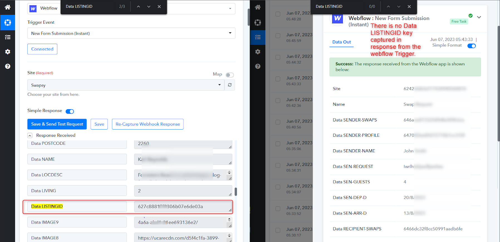The height and width of the screenshot is (242, 500).
Task: Open help question mark in left sidebar
Action: click(x=8, y=66)
